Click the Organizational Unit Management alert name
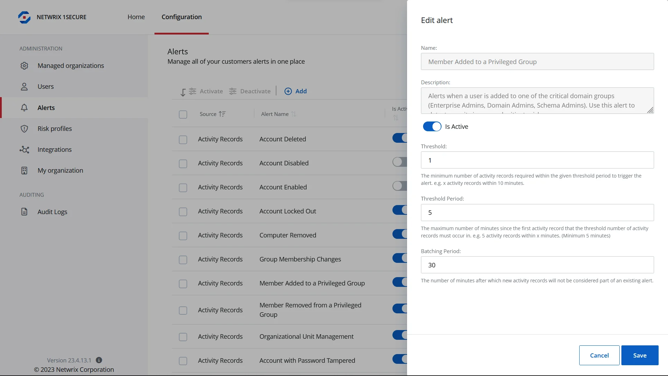Screen dimensions: 668x376 point(307,336)
